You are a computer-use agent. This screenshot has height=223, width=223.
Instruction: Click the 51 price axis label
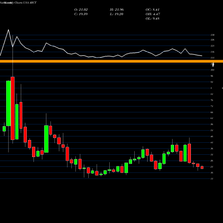212,130
